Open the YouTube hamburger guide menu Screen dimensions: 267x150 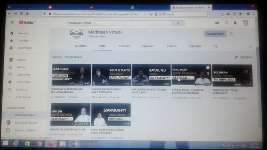(x=12, y=22)
